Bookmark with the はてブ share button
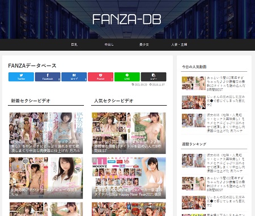 (x=74, y=77)
